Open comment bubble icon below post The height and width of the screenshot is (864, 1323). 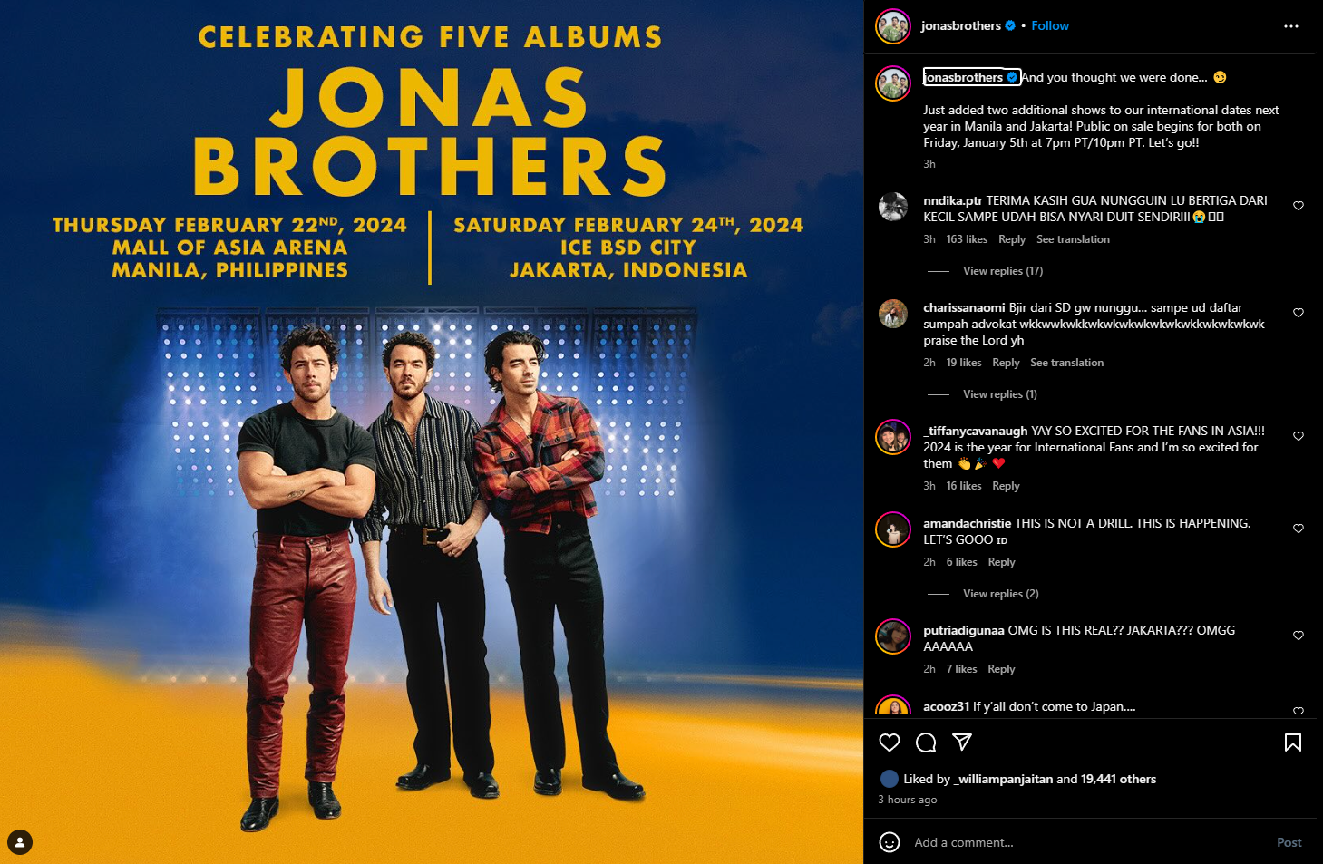point(926,743)
